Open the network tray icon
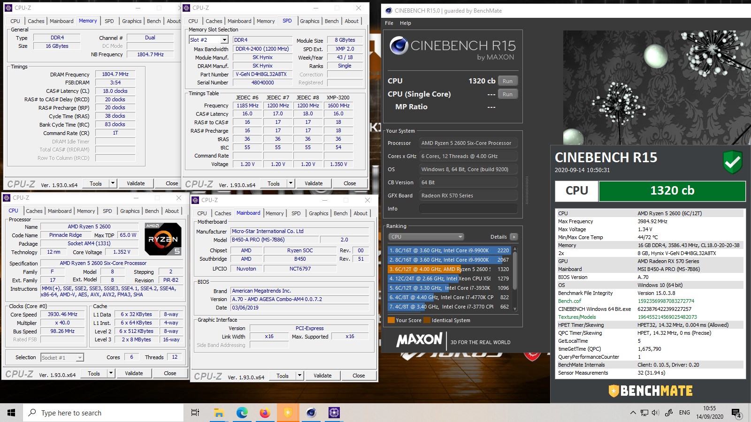 pyautogui.click(x=644, y=413)
